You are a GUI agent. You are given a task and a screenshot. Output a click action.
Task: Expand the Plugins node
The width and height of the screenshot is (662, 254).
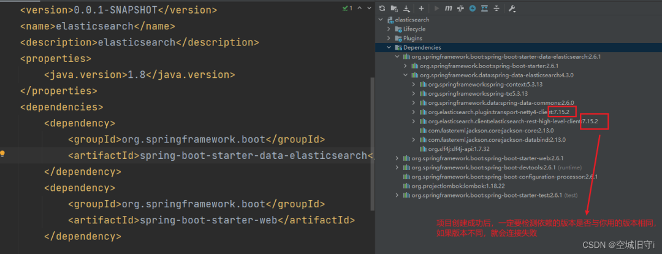pos(389,39)
